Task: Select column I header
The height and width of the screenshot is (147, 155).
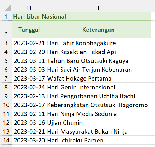Action: (x=98, y=8)
